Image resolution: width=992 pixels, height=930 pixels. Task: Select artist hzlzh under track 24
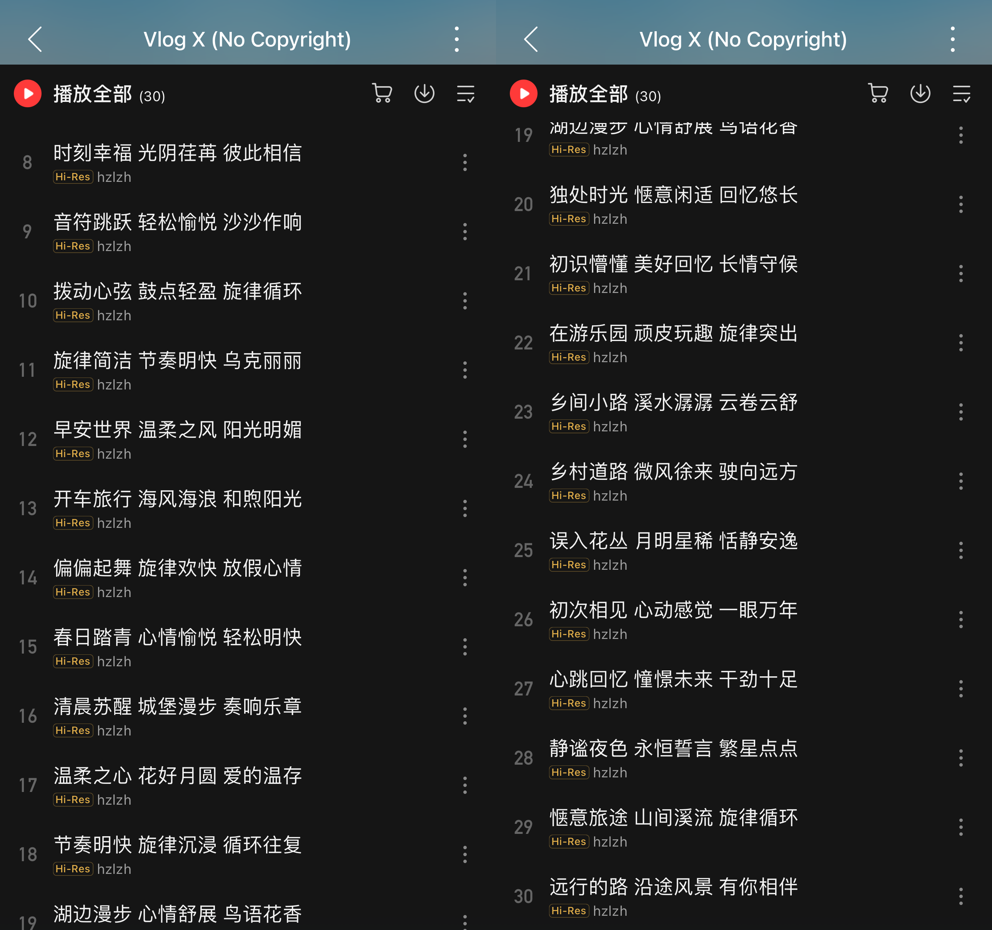pyautogui.click(x=610, y=496)
